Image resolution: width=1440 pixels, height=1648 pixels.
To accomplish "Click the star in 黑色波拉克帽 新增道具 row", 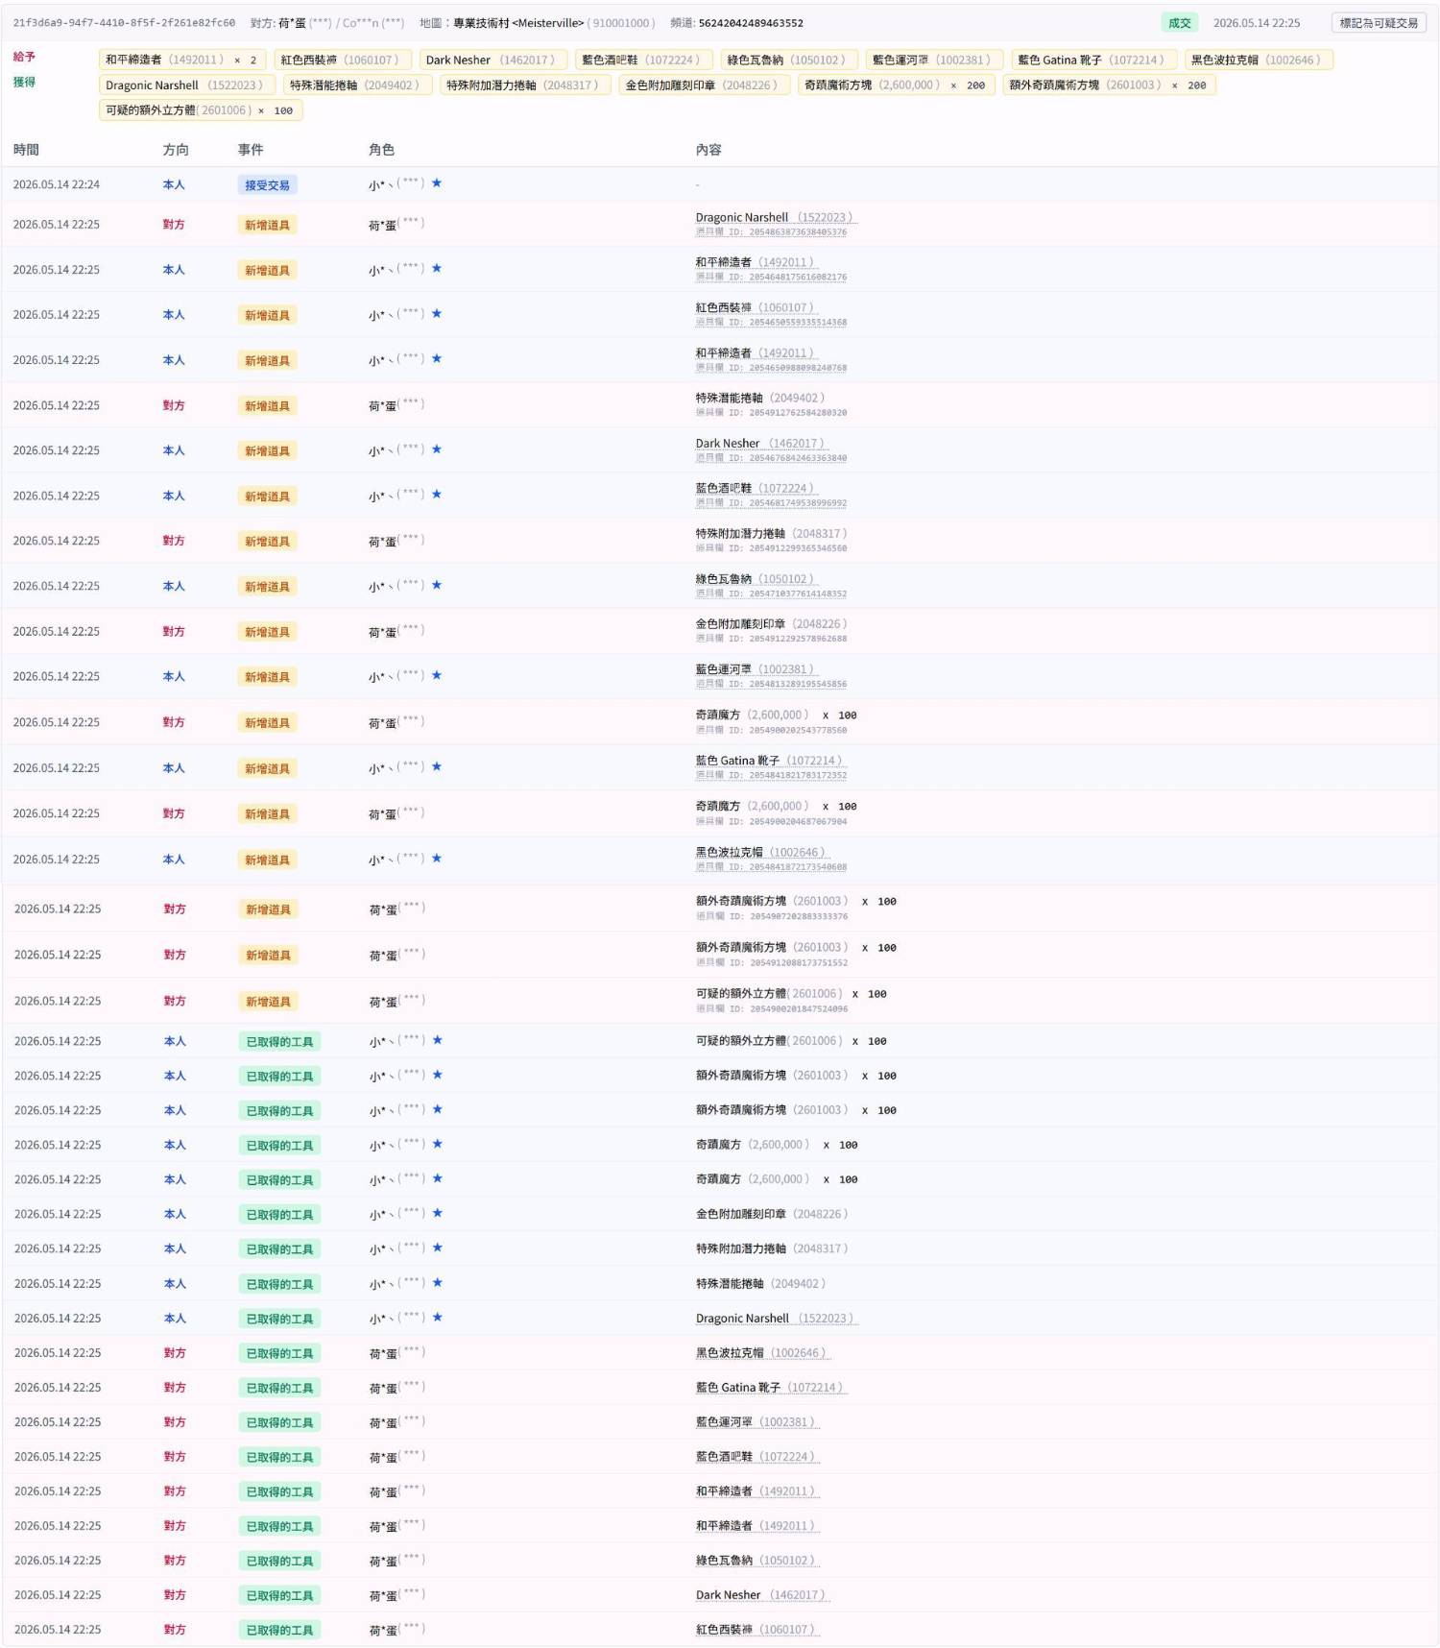I will [x=437, y=859].
